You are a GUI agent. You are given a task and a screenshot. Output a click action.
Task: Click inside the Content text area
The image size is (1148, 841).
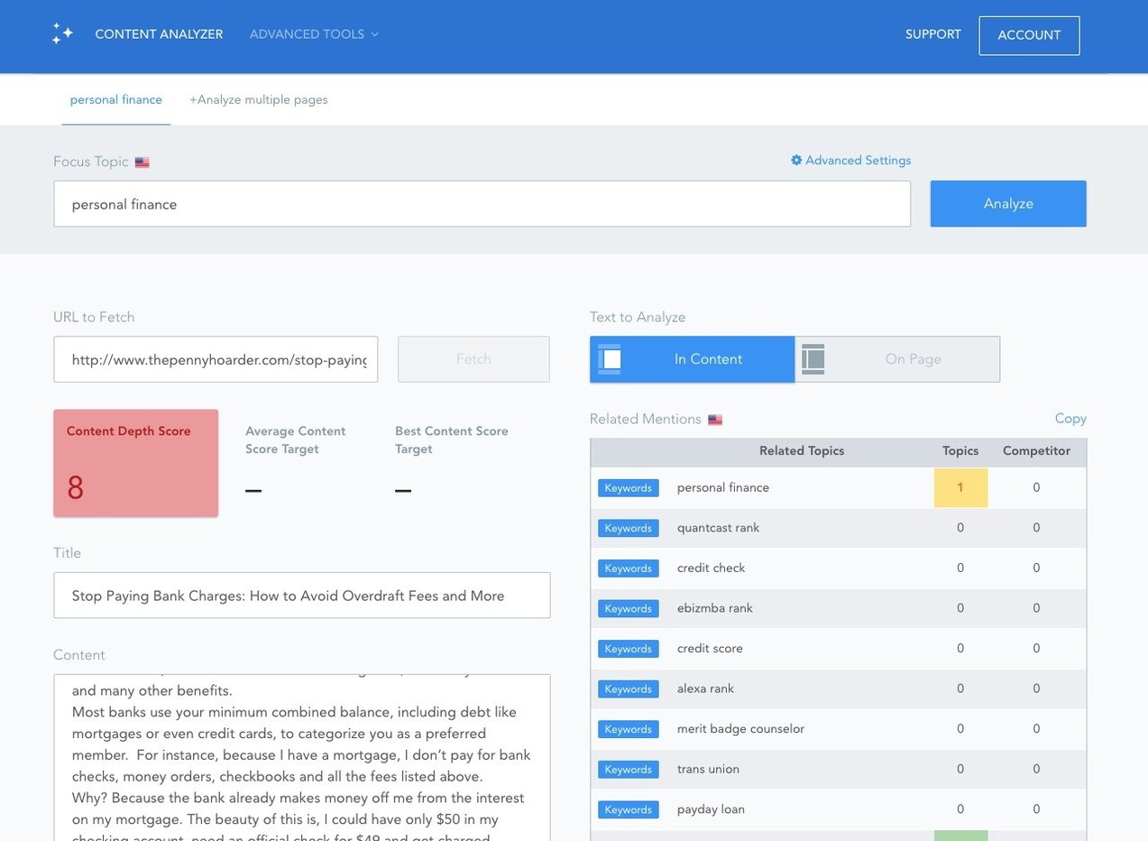click(x=301, y=757)
